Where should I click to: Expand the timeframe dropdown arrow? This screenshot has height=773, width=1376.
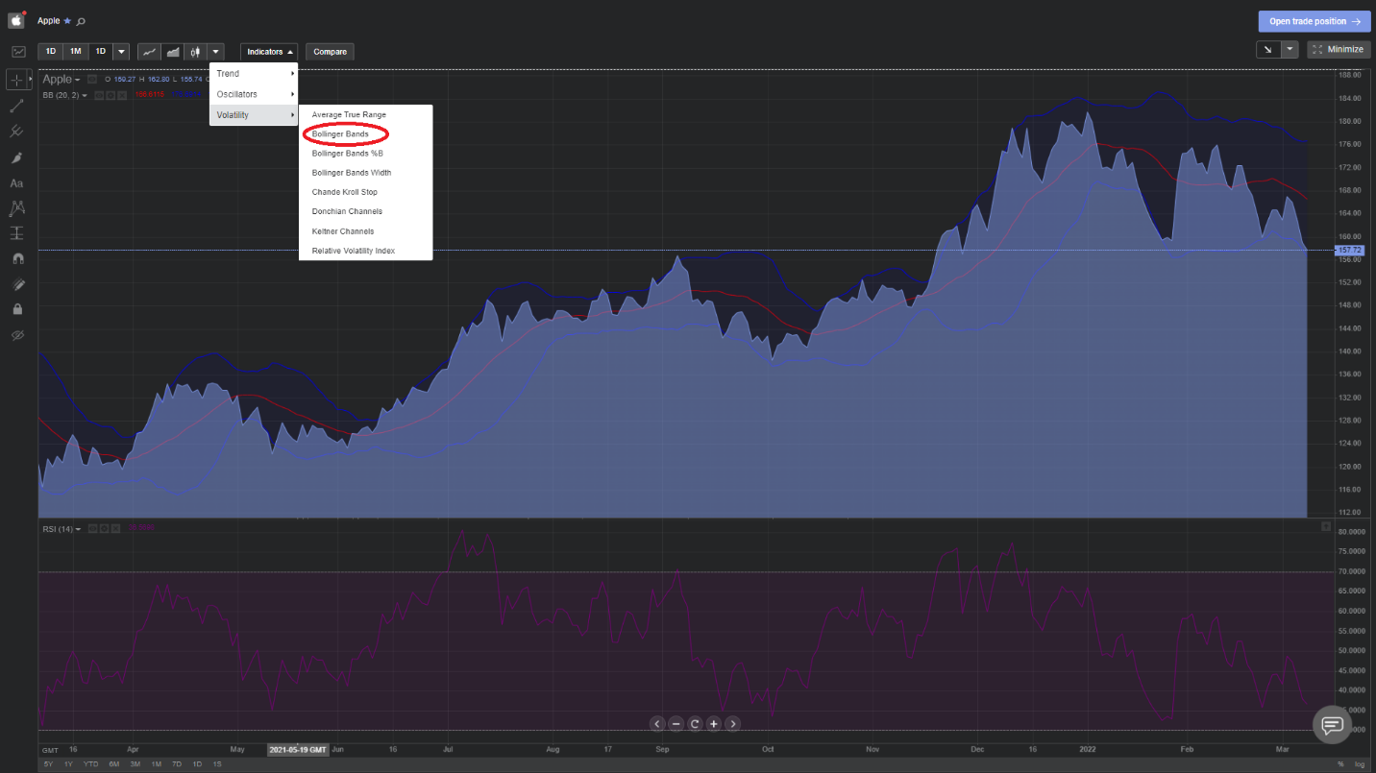[122, 52]
